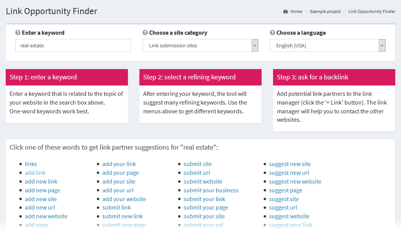Click the help icon next to 'Enter a keyword'
The height and width of the screenshot is (232, 401).
(18, 33)
